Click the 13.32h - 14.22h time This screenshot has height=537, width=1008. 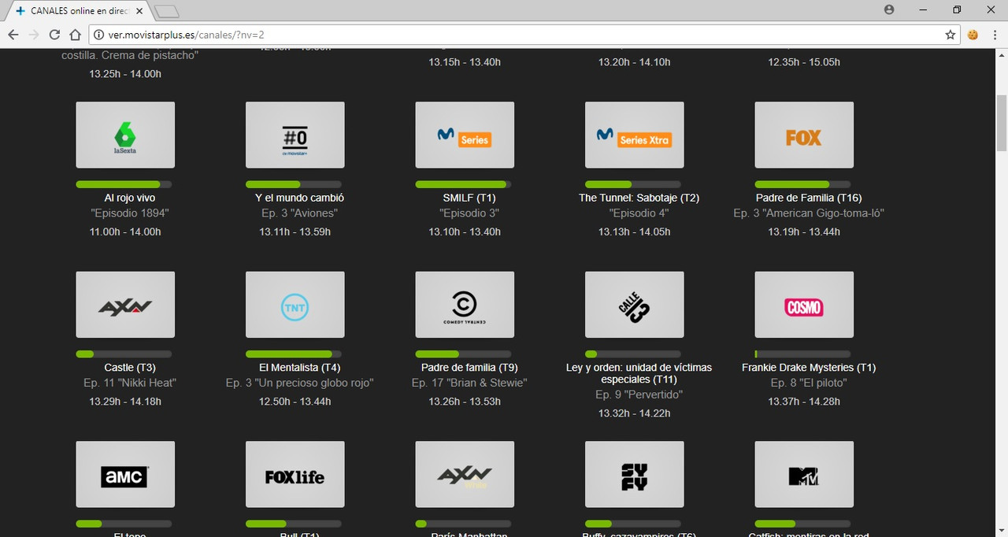(x=635, y=413)
